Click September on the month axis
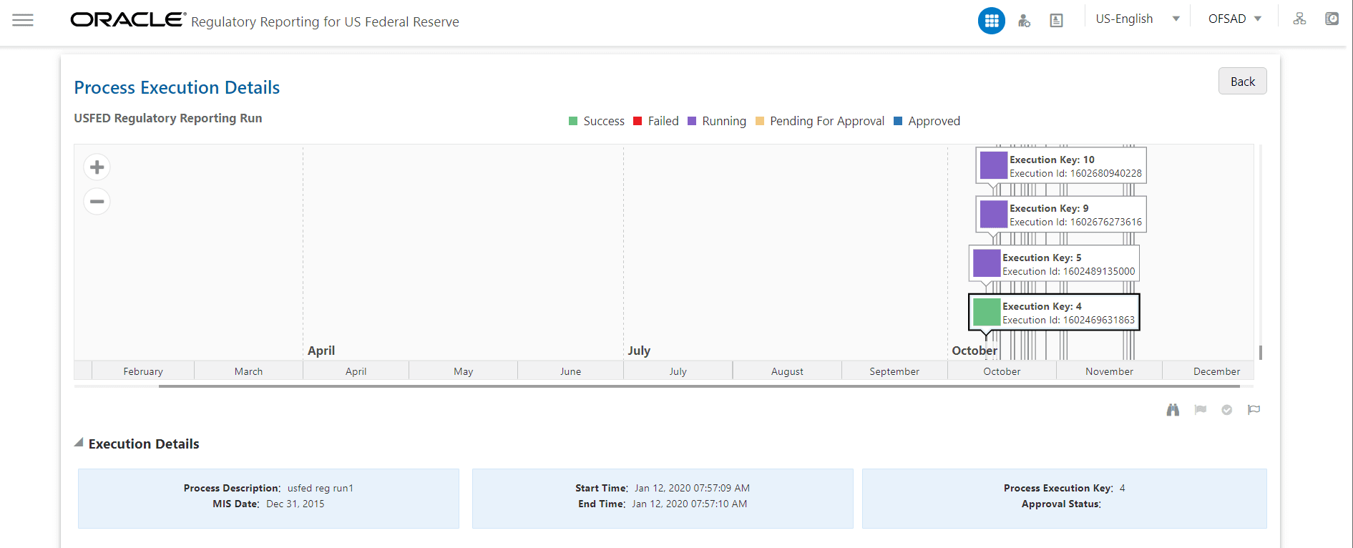Screen dimensions: 1353x548 (894, 371)
